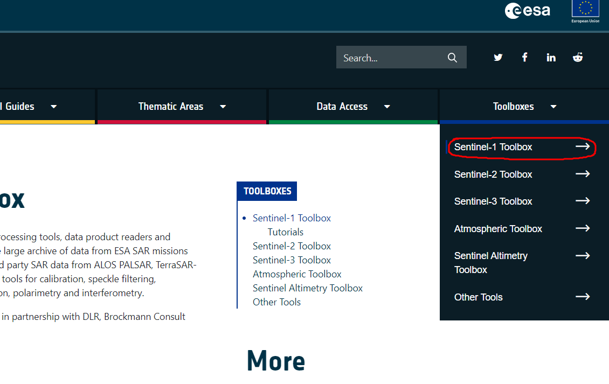Image resolution: width=609 pixels, height=384 pixels.
Task: Expand the Data Access caret
Action: click(387, 107)
